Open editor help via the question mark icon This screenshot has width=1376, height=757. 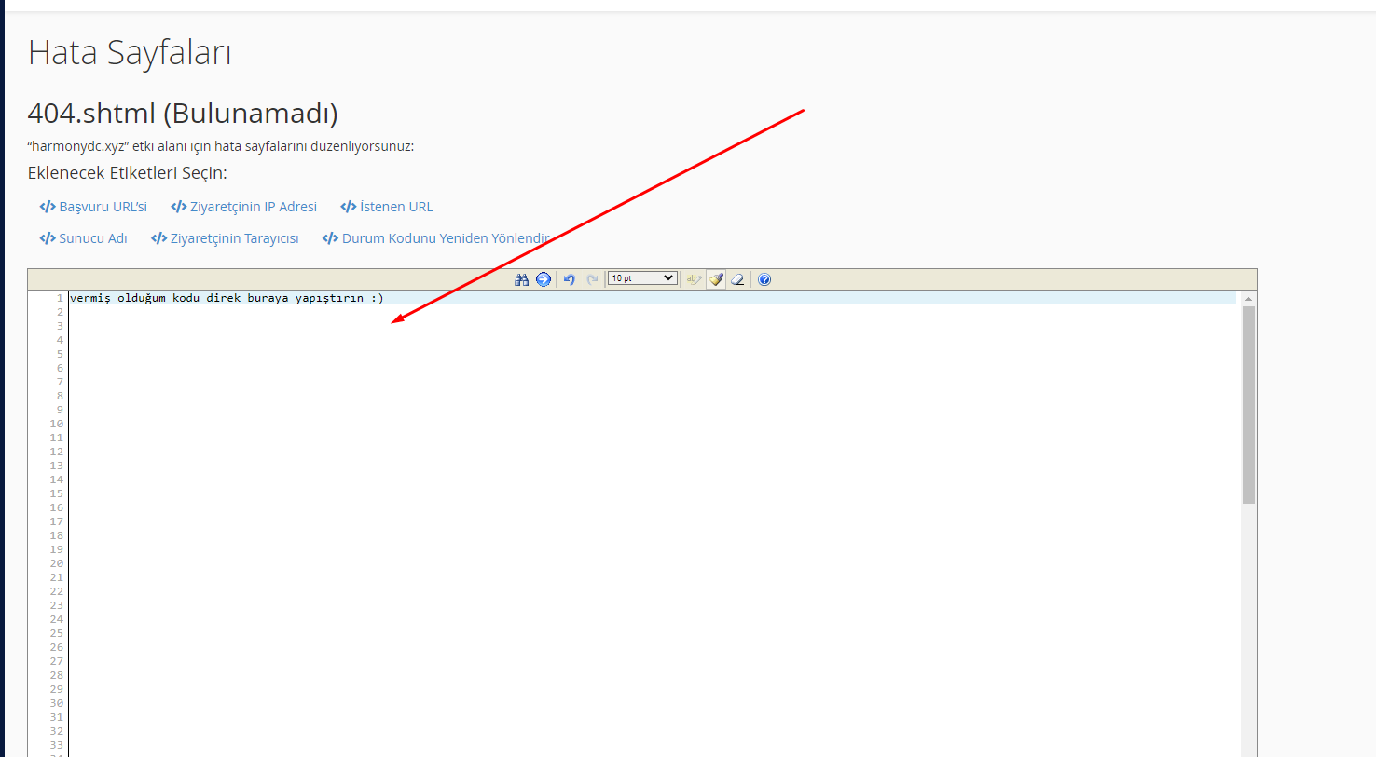(x=764, y=278)
